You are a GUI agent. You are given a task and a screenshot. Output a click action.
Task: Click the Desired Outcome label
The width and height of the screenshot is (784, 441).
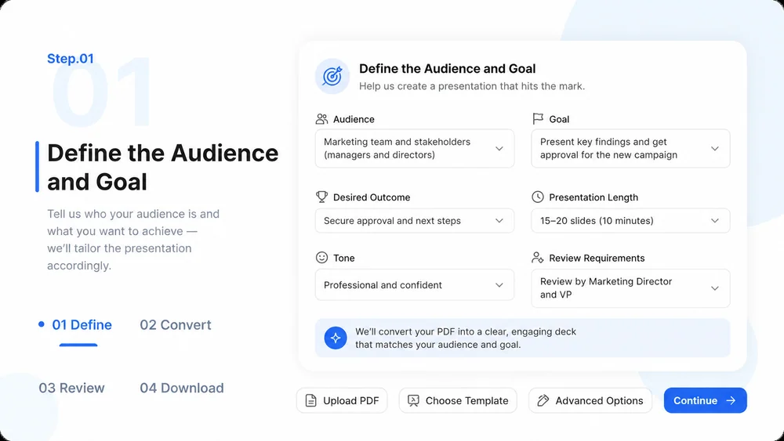click(x=372, y=197)
